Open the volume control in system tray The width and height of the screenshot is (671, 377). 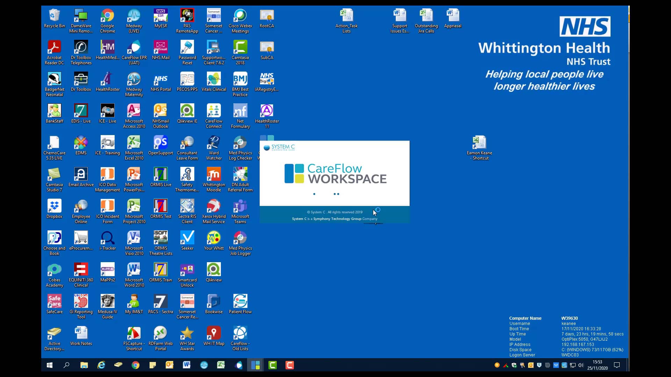[x=581, y=365]
